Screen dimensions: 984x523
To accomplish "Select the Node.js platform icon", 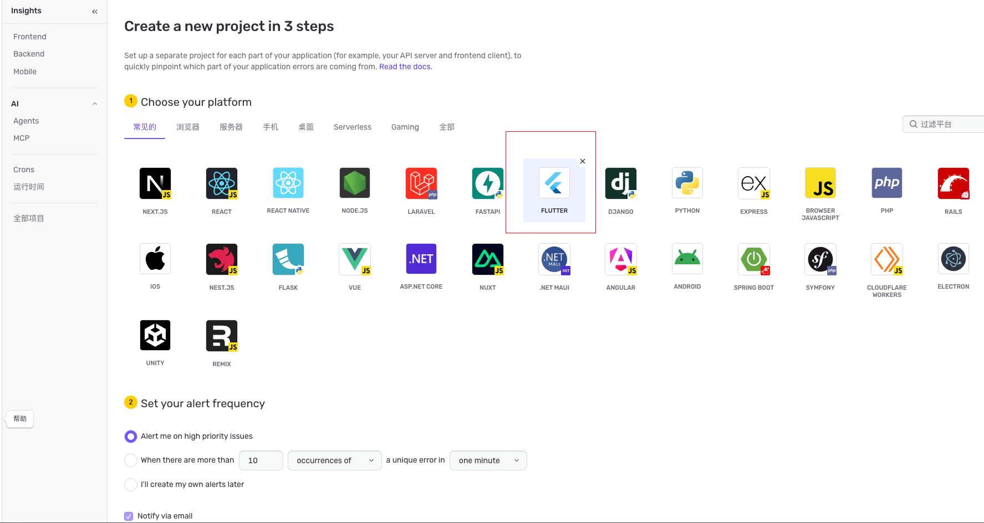I will (355, 183).
